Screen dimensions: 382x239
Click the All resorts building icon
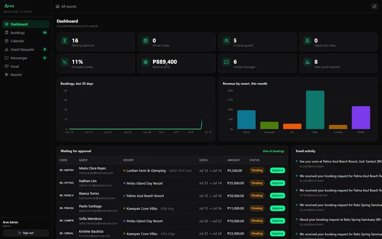point(57,7)
